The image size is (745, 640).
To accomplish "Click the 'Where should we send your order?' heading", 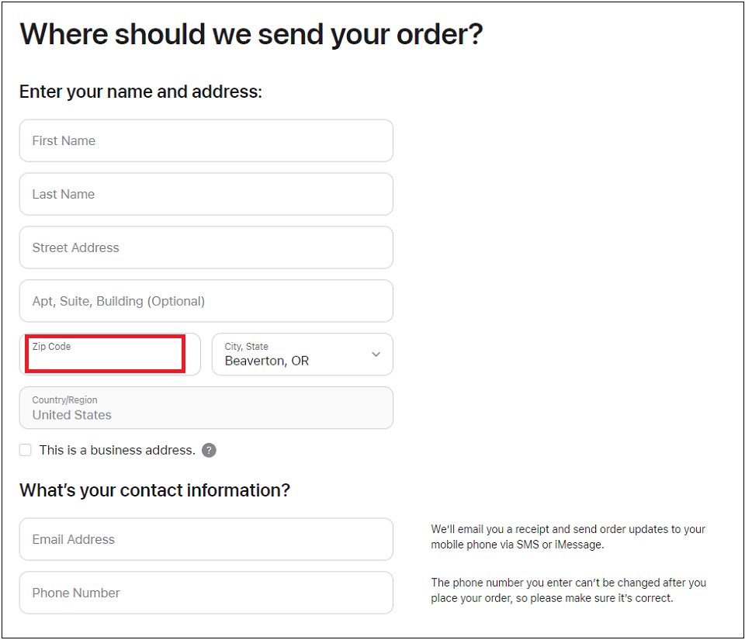I will 251,35.
